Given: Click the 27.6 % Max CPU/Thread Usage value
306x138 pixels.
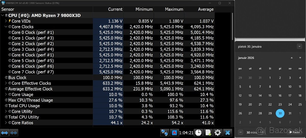Looking at the screenshot, I should point(116,100).
